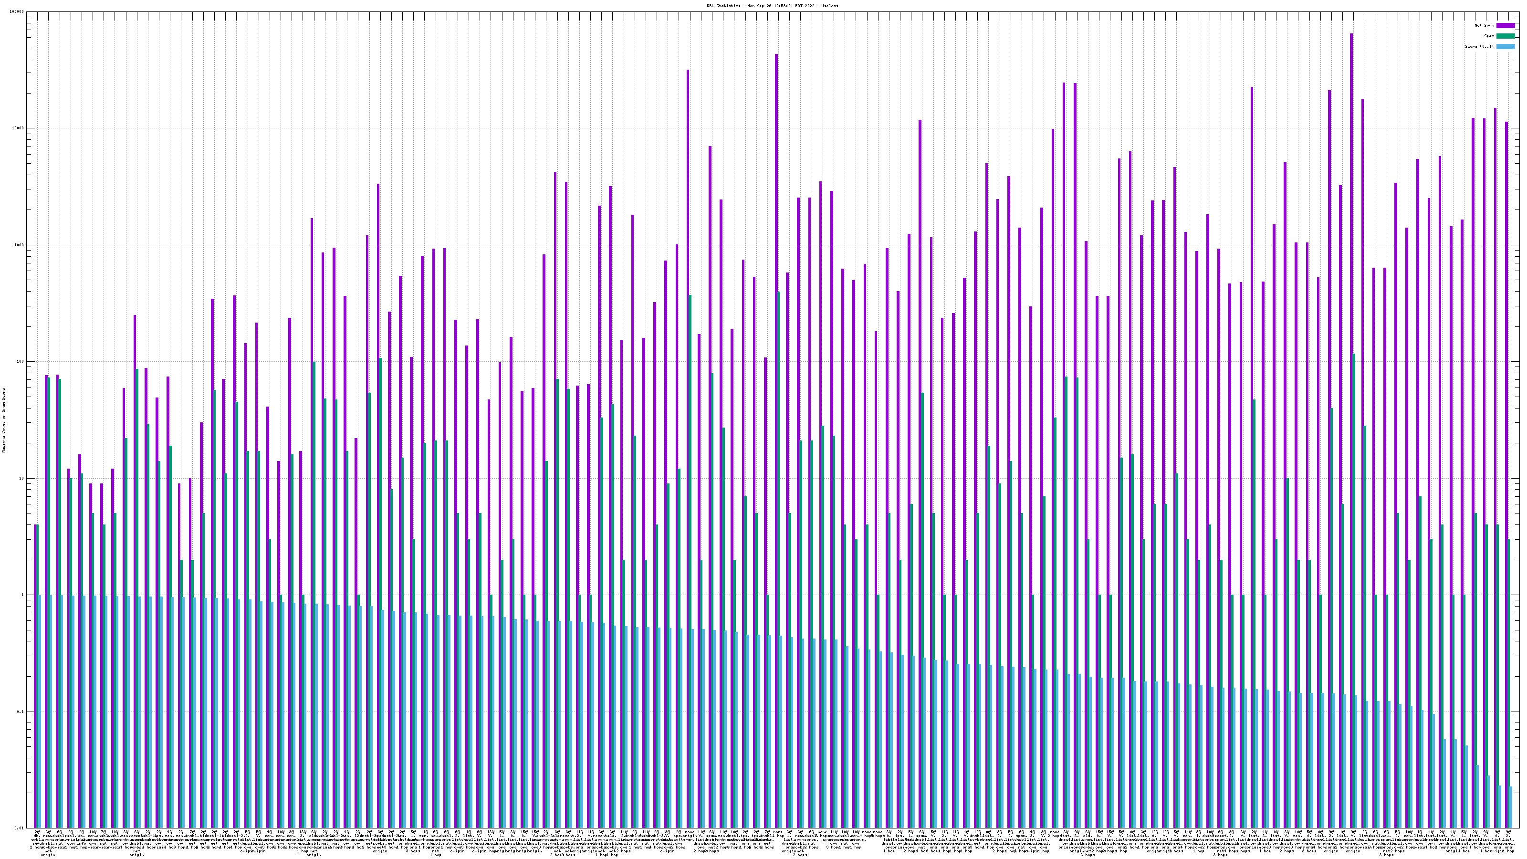Click the 10 y-axis tick label
The height and width of the screenshot is (859, 1527).
pos(22,478)
